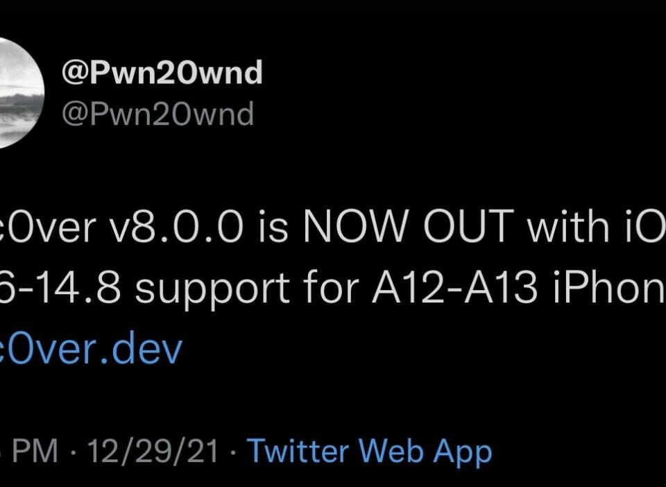
Task: Click the word is after v8.0.0
Action: click(x=273, y=228)
